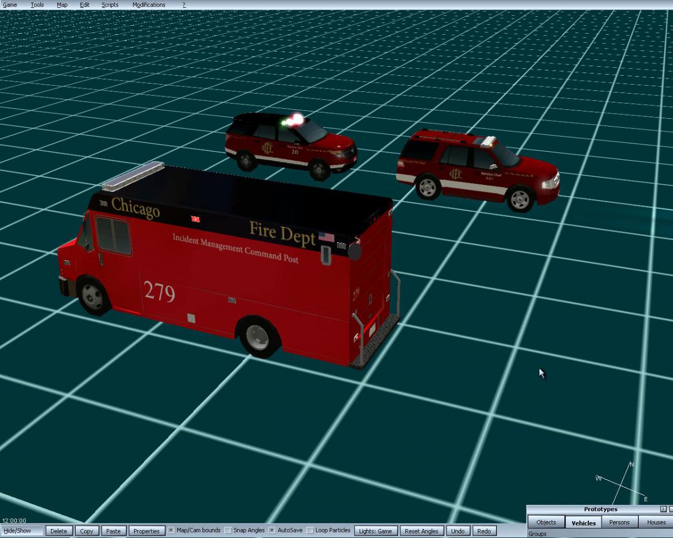Open the Scripts menu
This screenshot has width=673, height=538.
coord(110,4)
